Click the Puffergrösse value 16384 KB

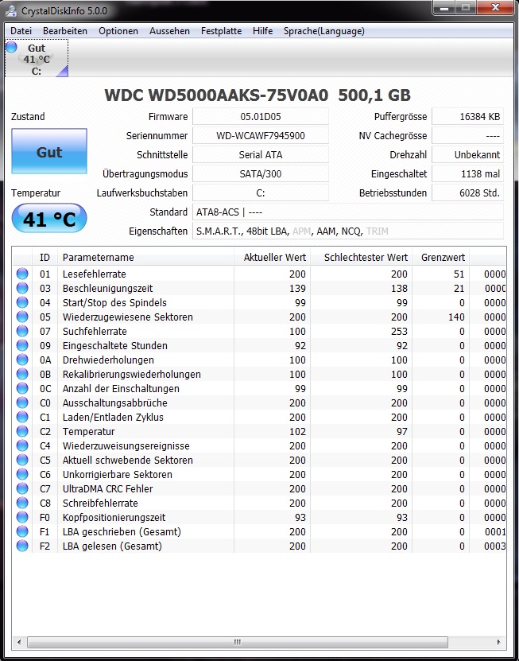[x=467, y=117]
